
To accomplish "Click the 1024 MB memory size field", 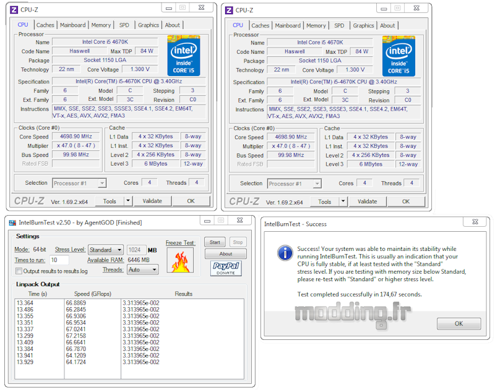I will click(137, 250).
